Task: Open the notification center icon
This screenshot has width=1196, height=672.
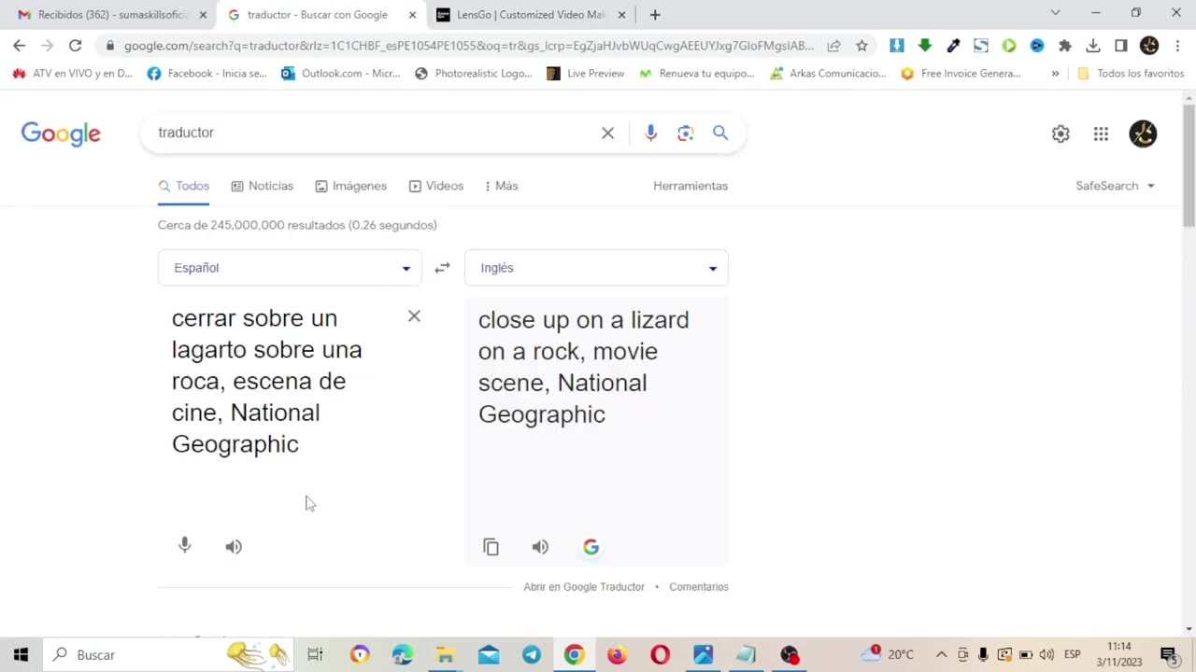Action: 1168,654
